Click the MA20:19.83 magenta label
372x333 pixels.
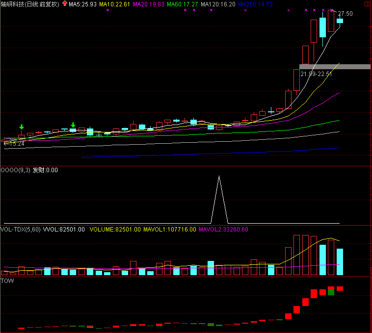pyautogui.click(x=149, y=4)
